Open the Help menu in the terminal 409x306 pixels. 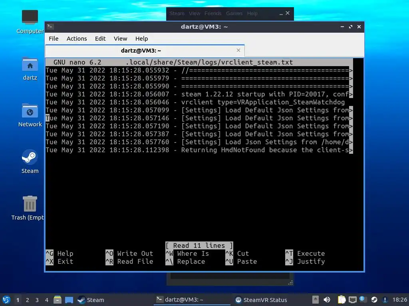point(142,39)
